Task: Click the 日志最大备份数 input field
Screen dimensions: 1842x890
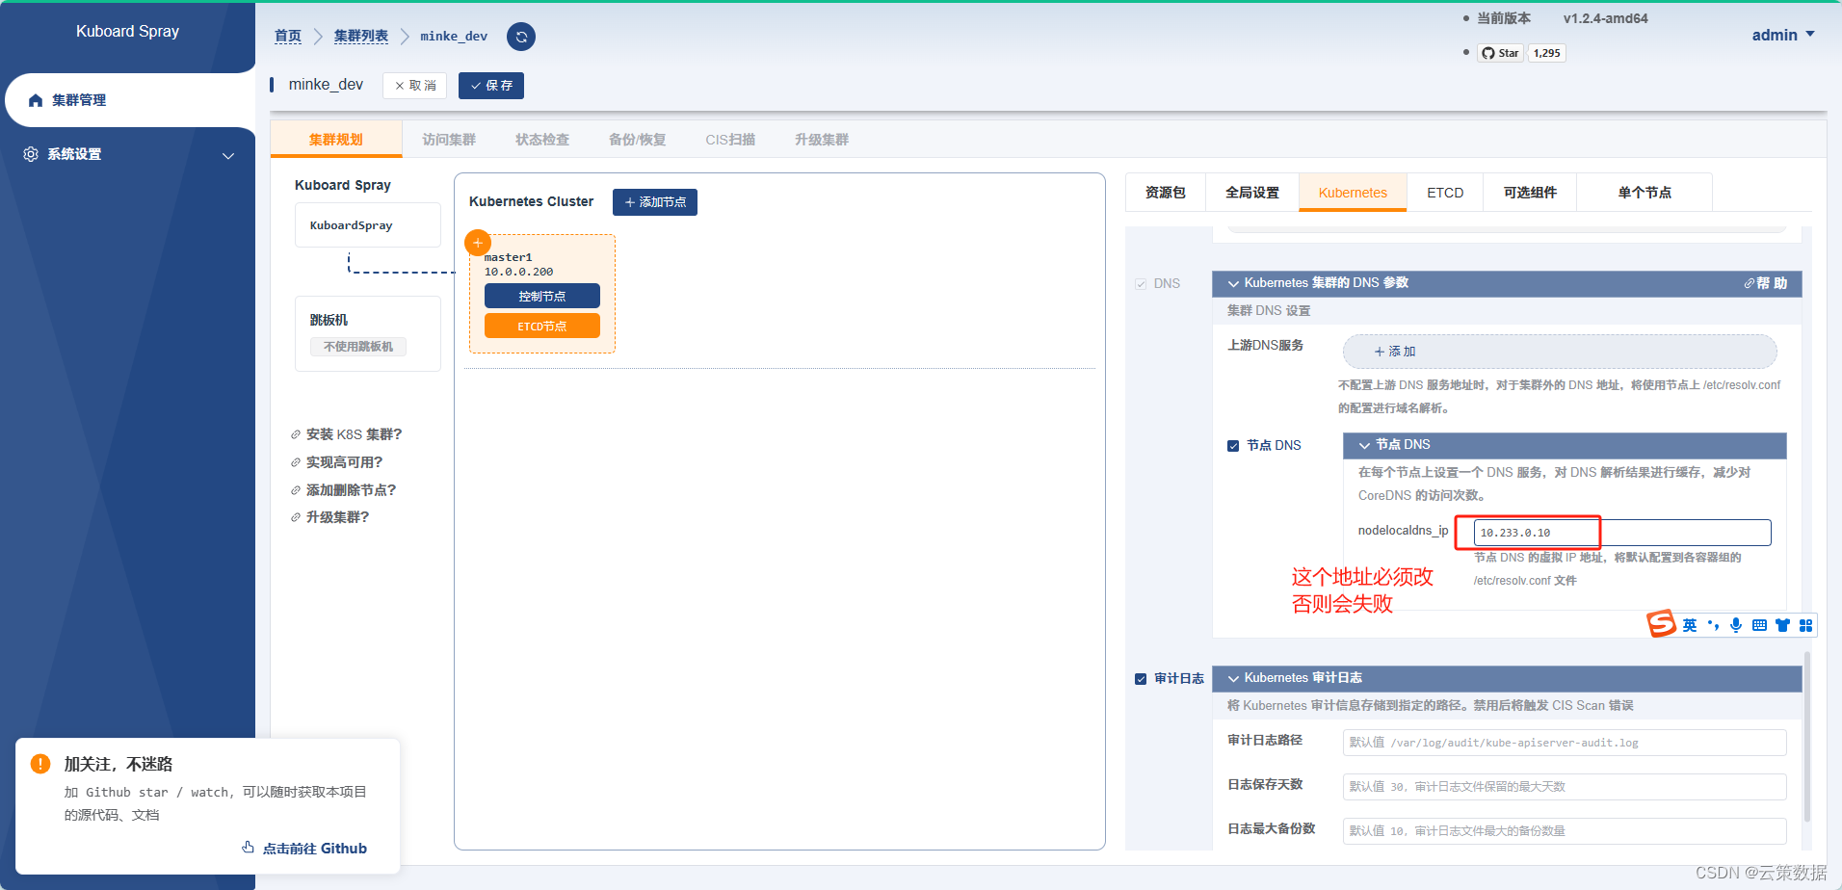Action: tap(1565, 830)
